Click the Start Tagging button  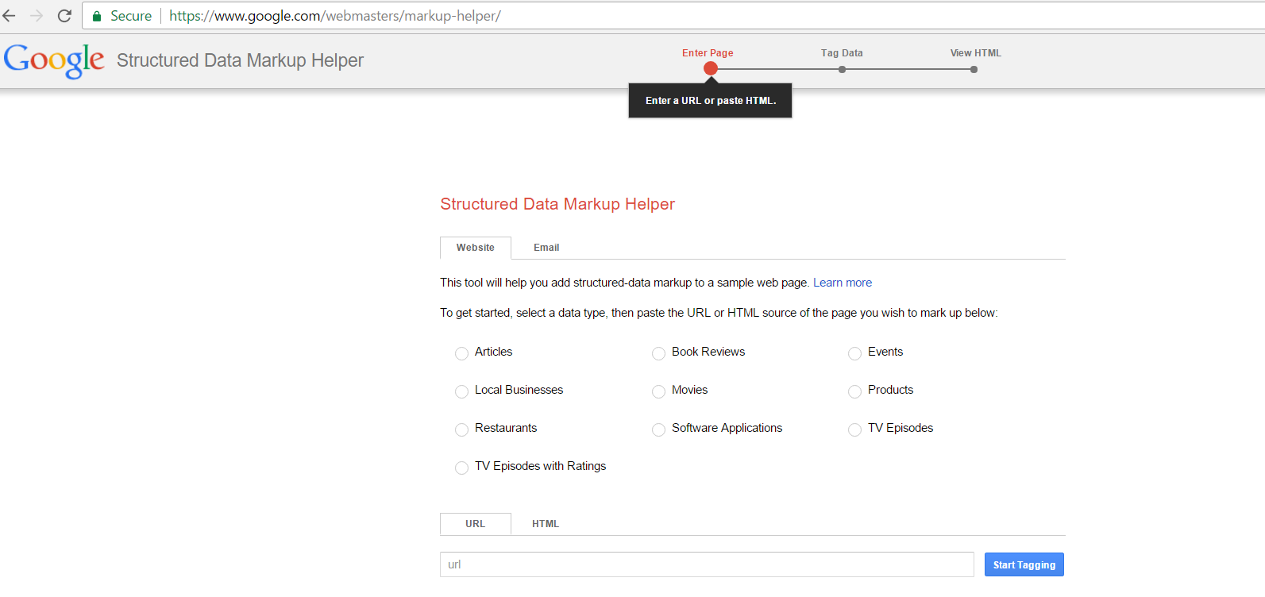[x=1024, y=564]
